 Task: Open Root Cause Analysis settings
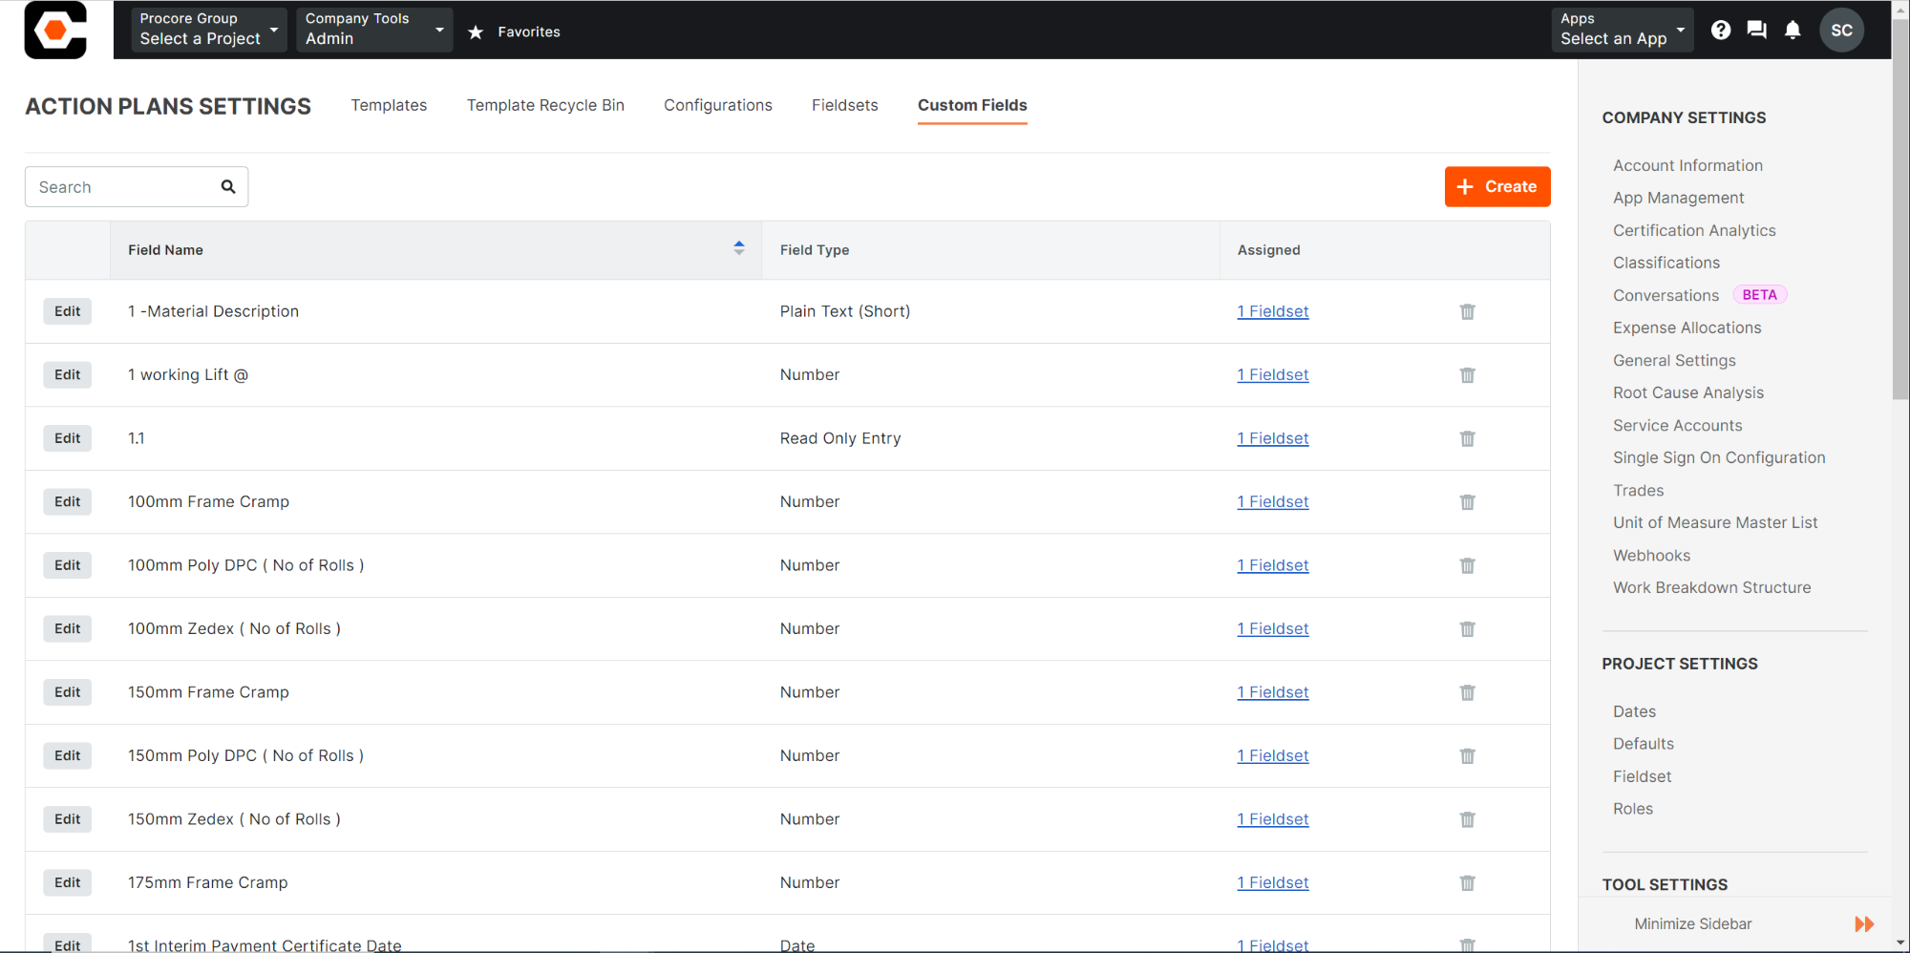1688,392
